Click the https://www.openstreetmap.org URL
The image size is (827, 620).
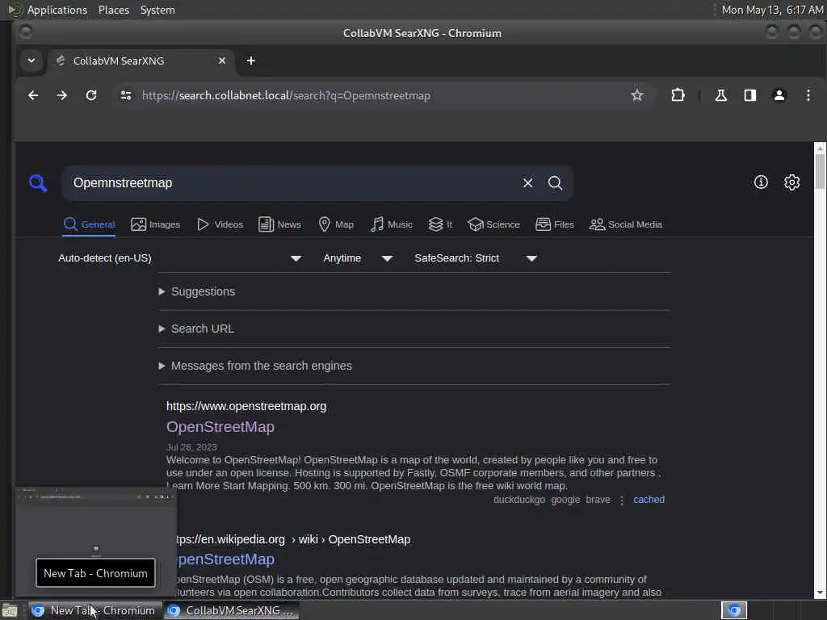tap(246, 407)
